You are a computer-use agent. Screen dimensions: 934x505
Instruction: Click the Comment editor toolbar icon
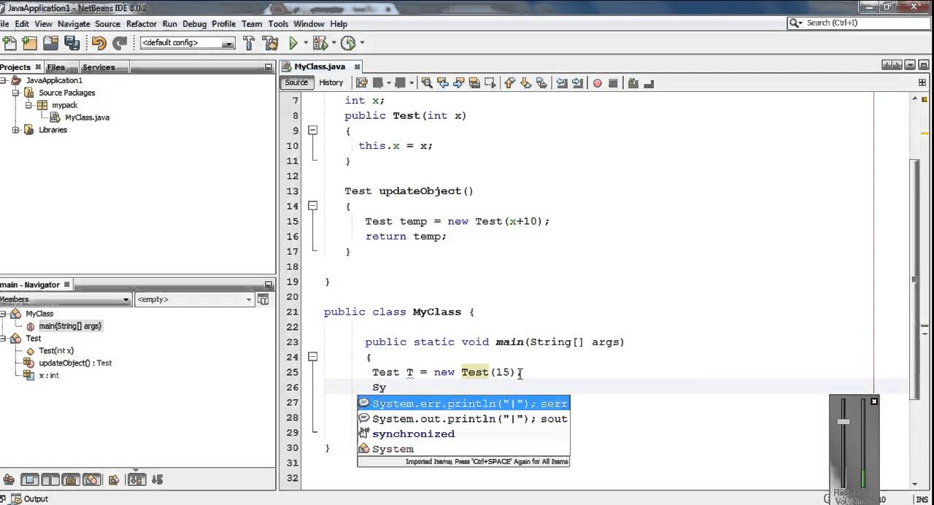[633, 82]
